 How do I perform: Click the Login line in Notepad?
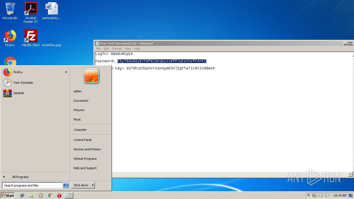(114, 54)
